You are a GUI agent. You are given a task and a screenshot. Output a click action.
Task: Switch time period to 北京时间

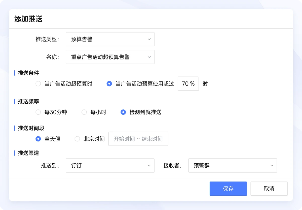click(x=77, y=139)
